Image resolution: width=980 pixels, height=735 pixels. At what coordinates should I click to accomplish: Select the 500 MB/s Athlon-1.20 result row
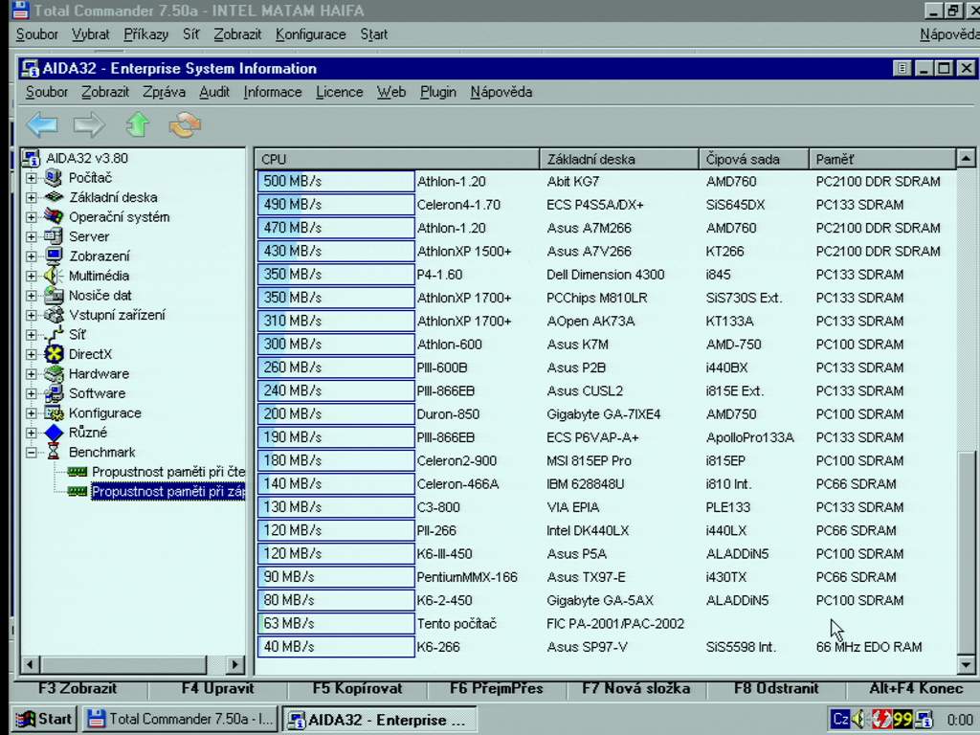605,181
